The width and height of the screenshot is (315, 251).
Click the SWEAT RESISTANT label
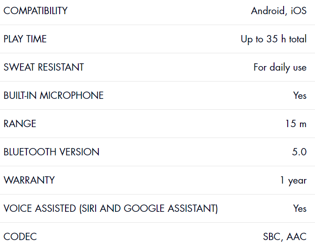click(x=44, y=67)
